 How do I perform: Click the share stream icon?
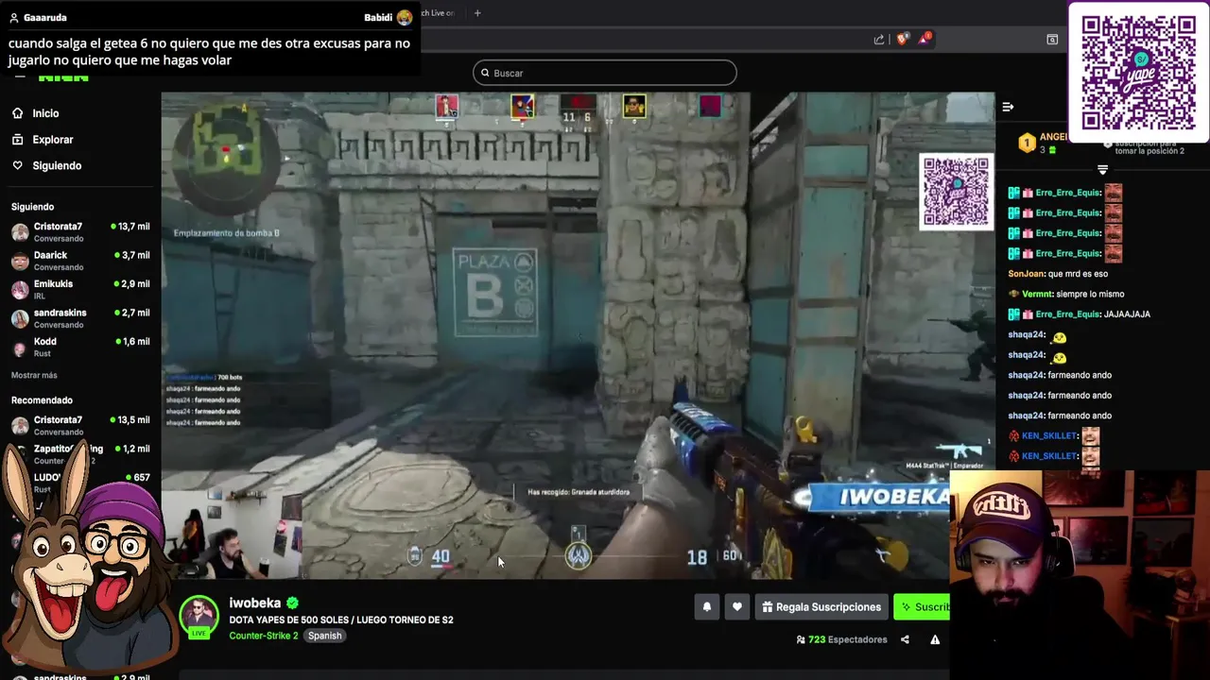point(905,639)
